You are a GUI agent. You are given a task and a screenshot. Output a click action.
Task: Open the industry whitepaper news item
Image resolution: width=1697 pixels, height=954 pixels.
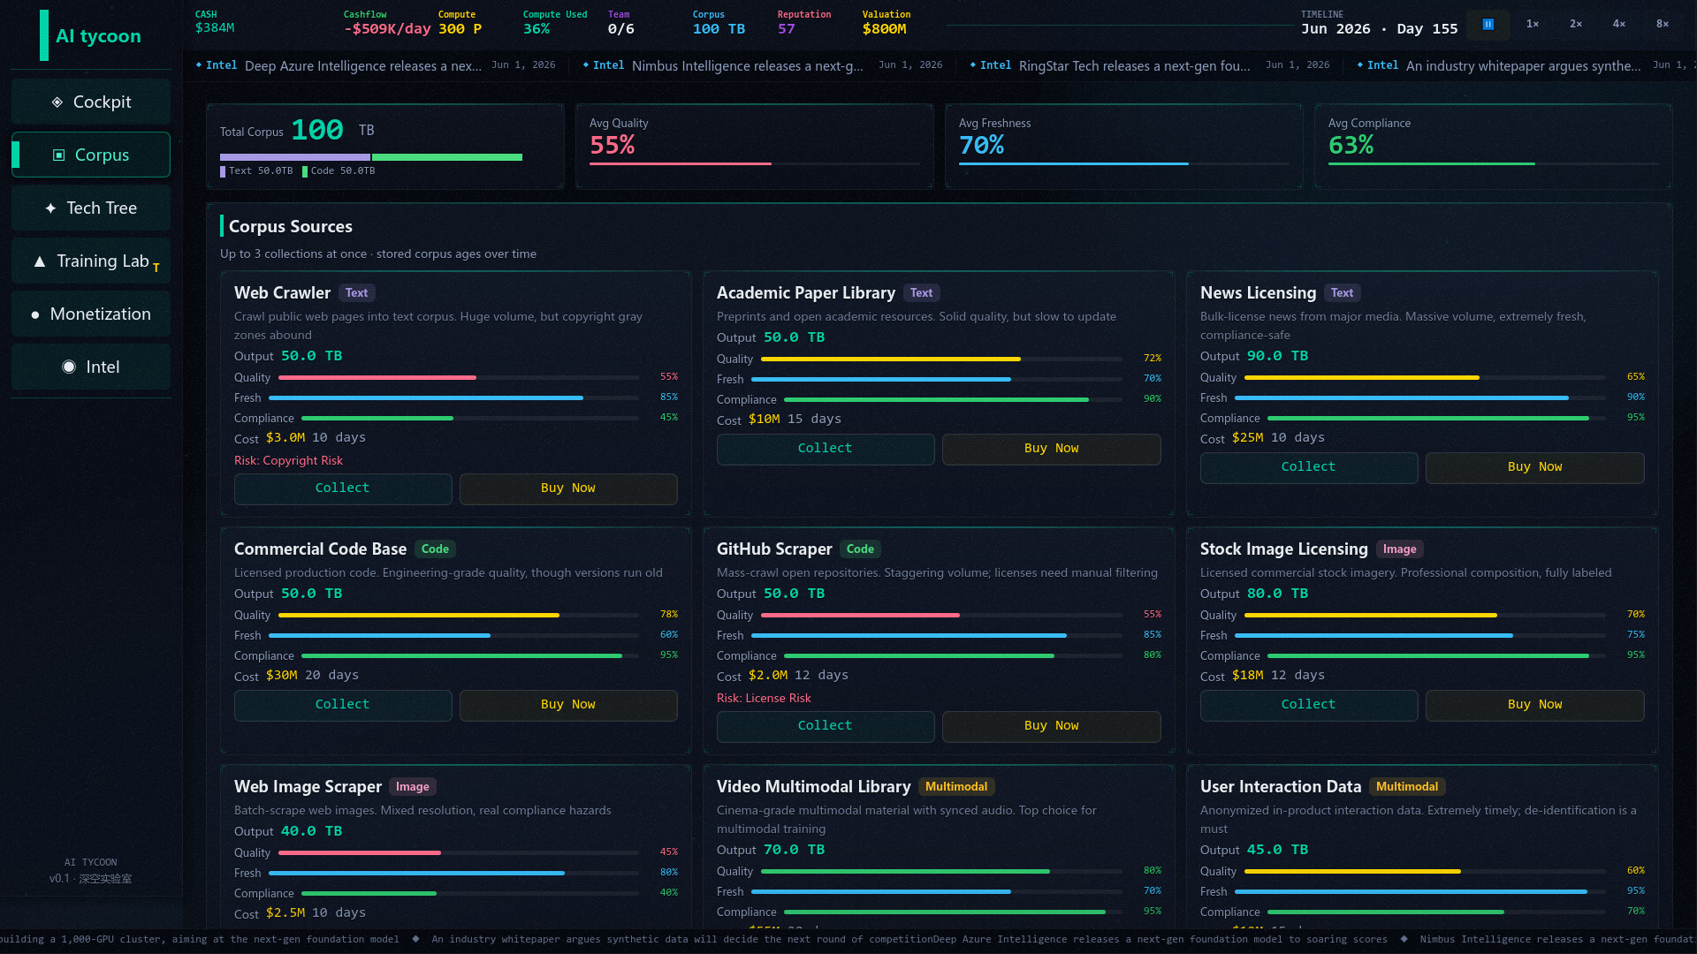(1525, 65)
